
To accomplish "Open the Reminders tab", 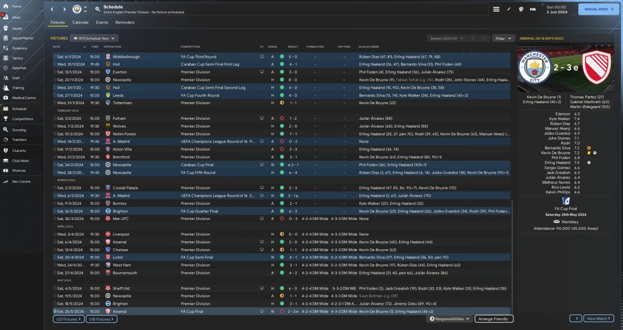I will pos(125,22).
